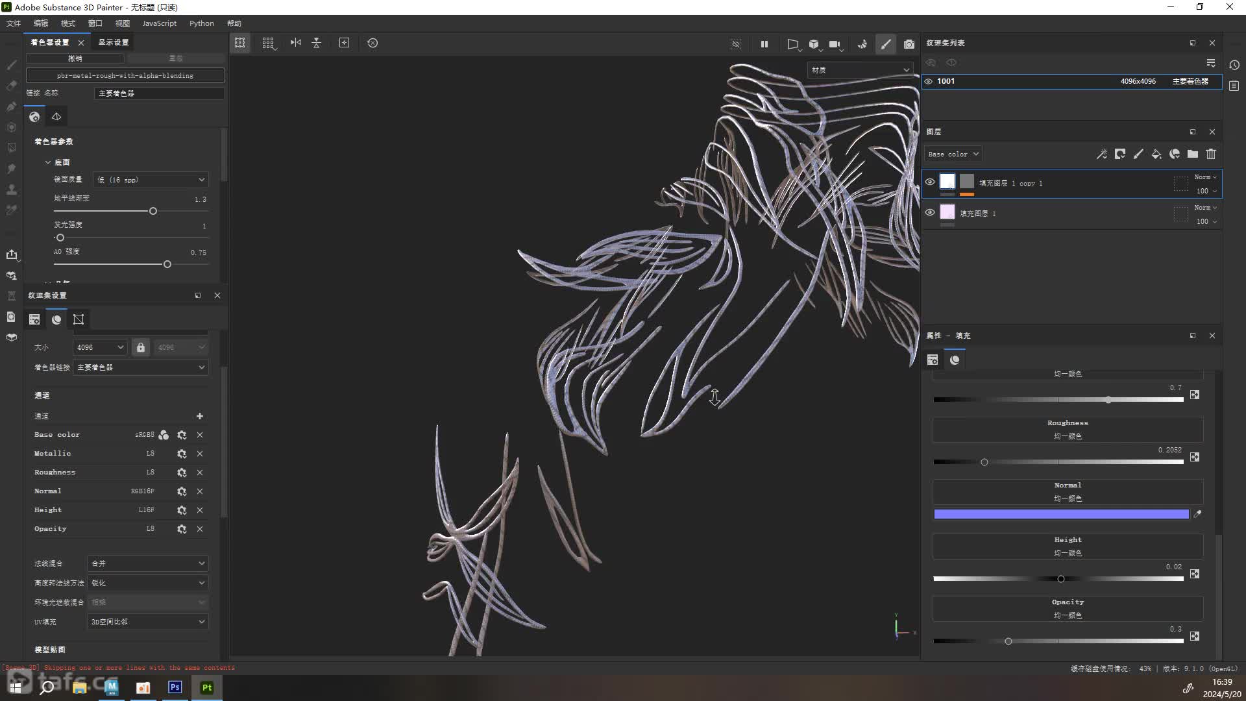
Task: Click the reset camera rotation icon
Action: (373, 43)
